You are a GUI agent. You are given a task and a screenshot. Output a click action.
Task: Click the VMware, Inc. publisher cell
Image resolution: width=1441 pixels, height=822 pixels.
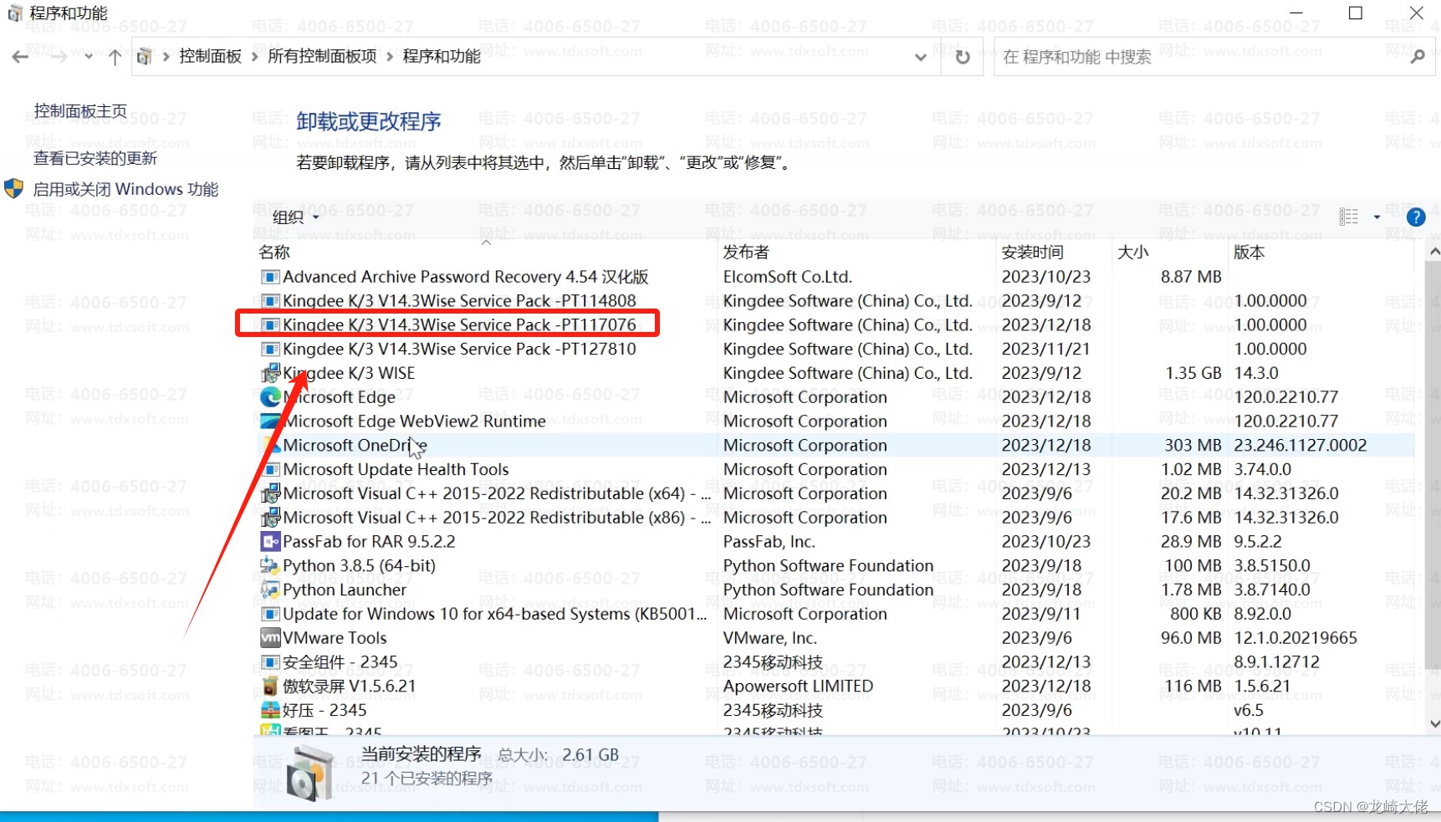point(770,638)
